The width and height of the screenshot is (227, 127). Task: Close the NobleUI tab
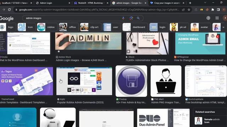click(107, 3)
